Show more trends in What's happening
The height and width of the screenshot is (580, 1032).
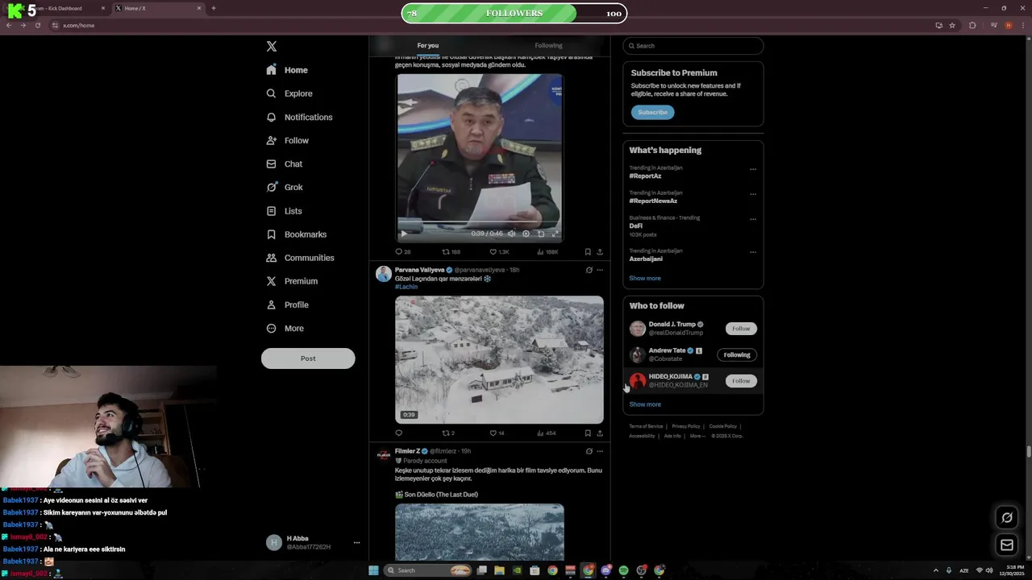(645, 278)
